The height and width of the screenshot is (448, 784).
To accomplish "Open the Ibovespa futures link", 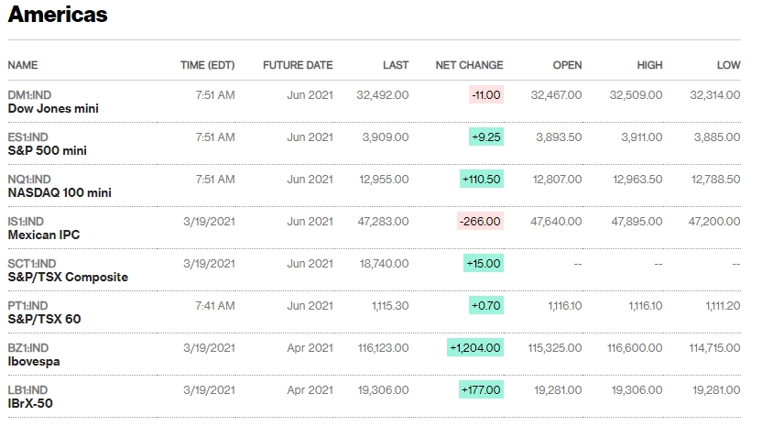I will pos(34,361).
